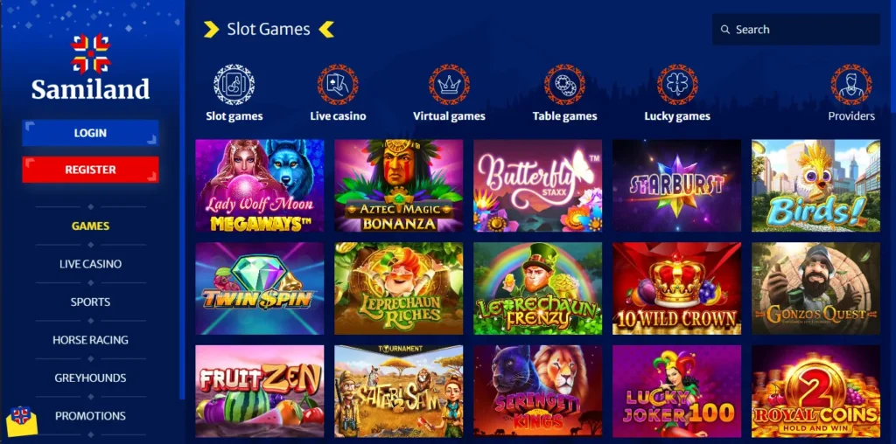Click the LOGIN button
The image size is (896, 444).
90,133
